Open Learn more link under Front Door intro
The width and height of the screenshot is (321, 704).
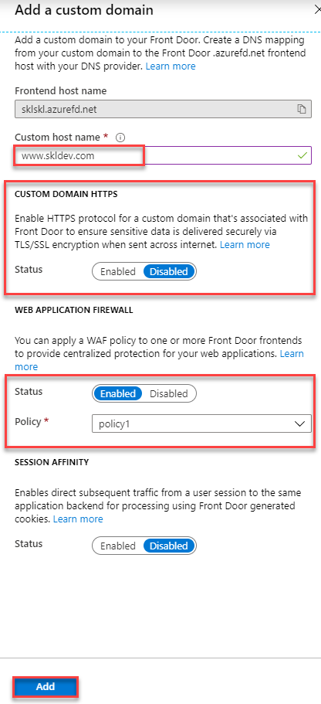point(171,66)
